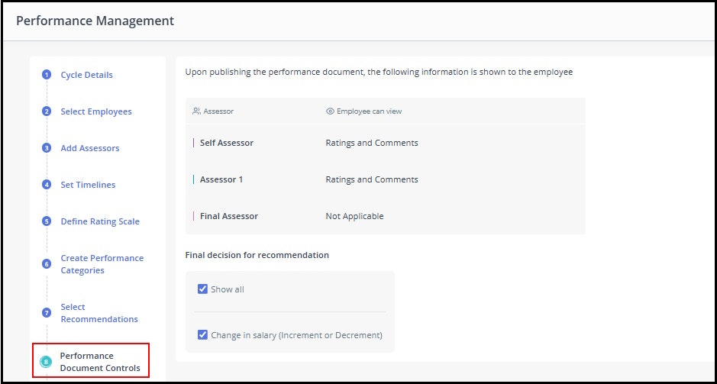The width and height of the screenshot is (717, 384).
Task: Click step 2 circle icon beside Select Employees
Action: (x=46, y=111)
